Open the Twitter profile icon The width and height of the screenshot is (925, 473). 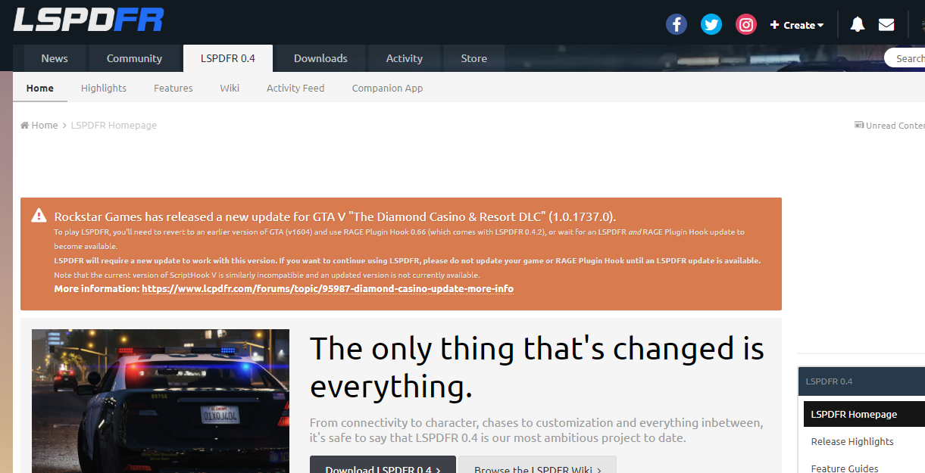[x=711, y=24]
